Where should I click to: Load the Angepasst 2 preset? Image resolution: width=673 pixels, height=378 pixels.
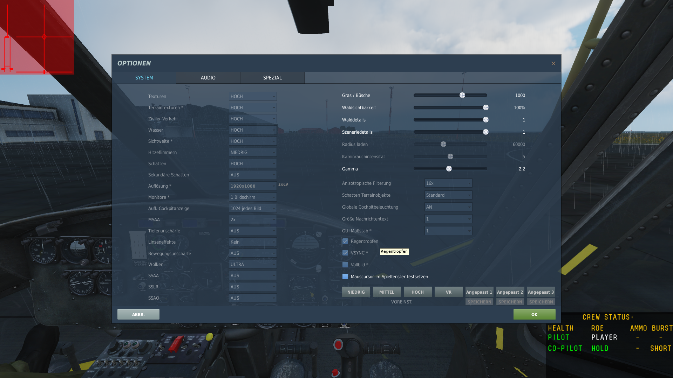(510, 292)
